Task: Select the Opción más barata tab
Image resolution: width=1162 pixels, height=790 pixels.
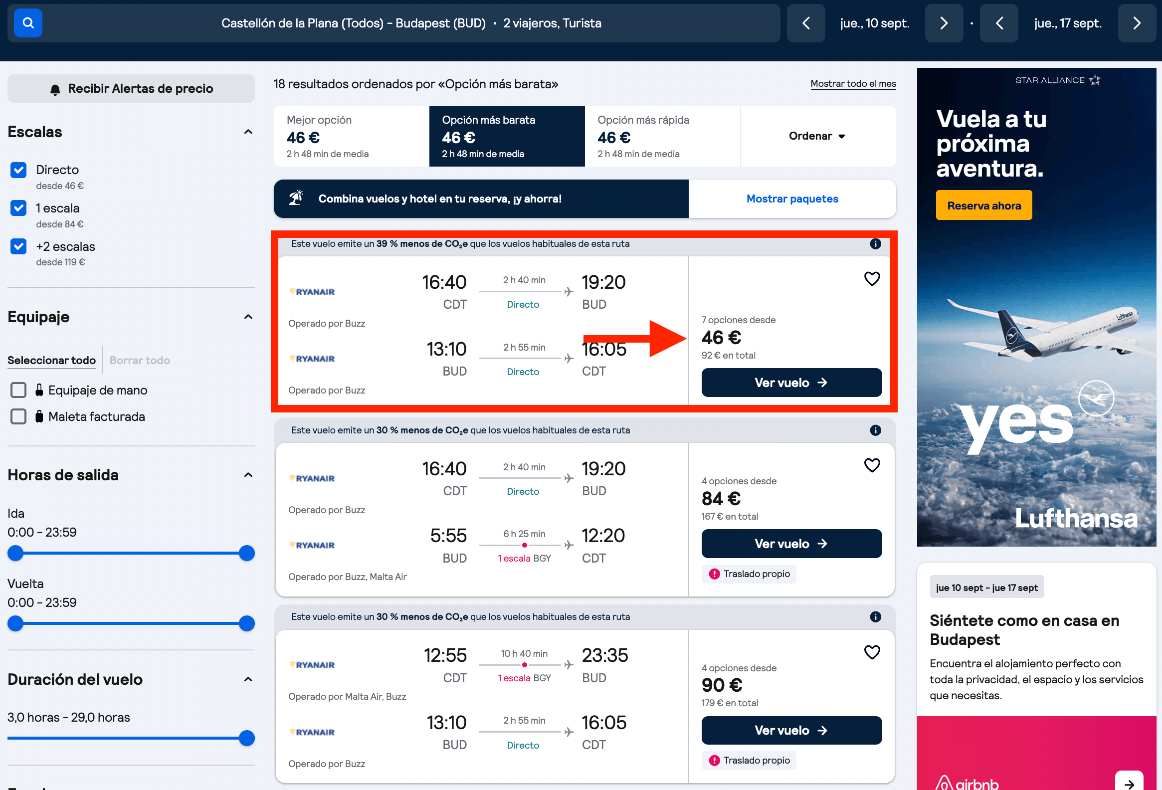Action: pyautogui.click(x=507, y=136)
